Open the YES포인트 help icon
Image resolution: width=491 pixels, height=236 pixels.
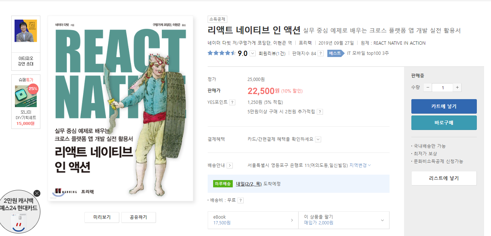pos(232,102)
